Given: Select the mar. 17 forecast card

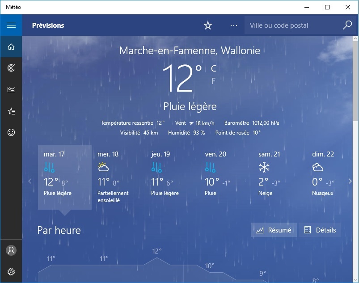Looking at the screenshot, I should (x=65, y=177).
